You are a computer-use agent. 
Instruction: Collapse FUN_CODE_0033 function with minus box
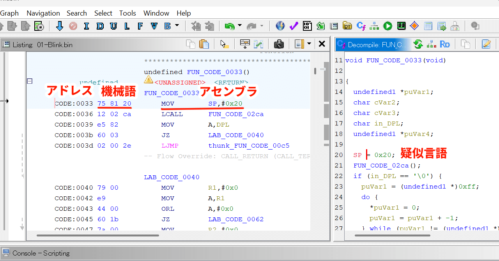tap(29, 81)
